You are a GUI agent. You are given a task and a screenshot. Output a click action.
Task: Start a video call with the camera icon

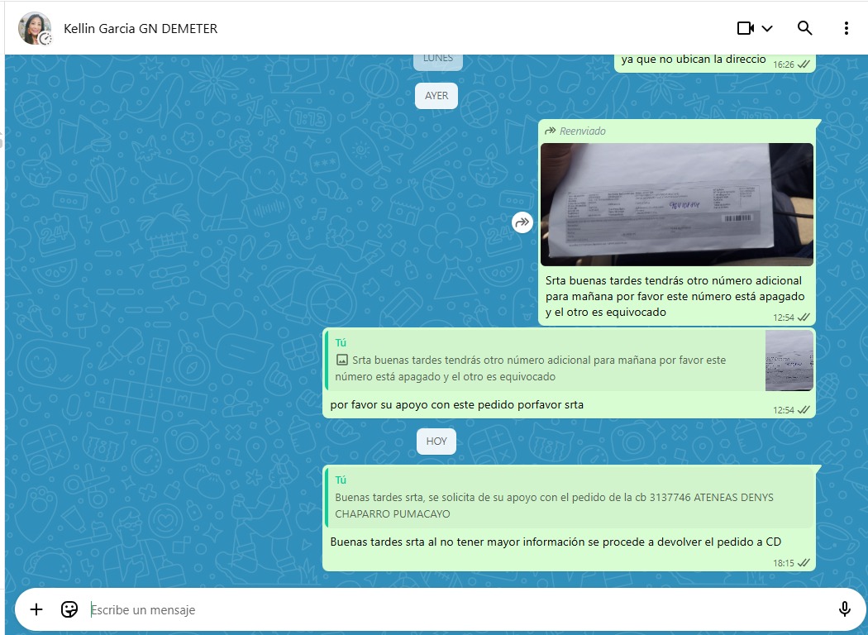pos(745,28)
